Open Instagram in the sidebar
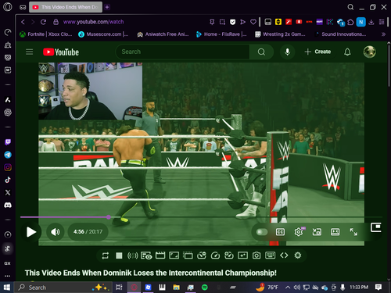The image size is (391, 293). pyautogui.click(x=8, y=167)
